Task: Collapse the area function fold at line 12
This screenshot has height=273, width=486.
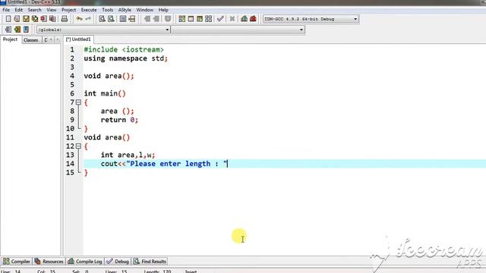Action: tap(78, 146)
